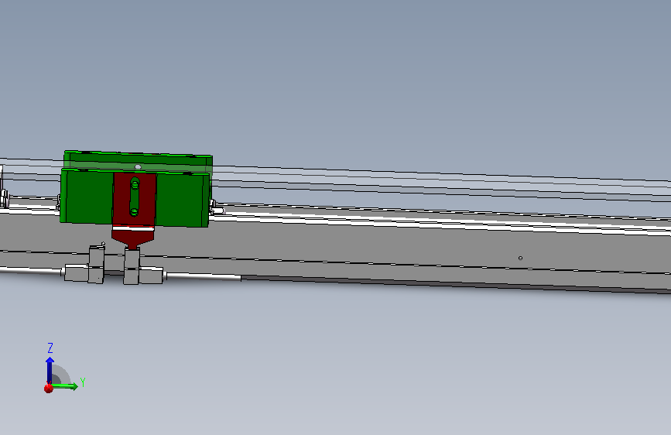
Task: Select the thin white rod right of couplings
Action: [x=203, y=276]
